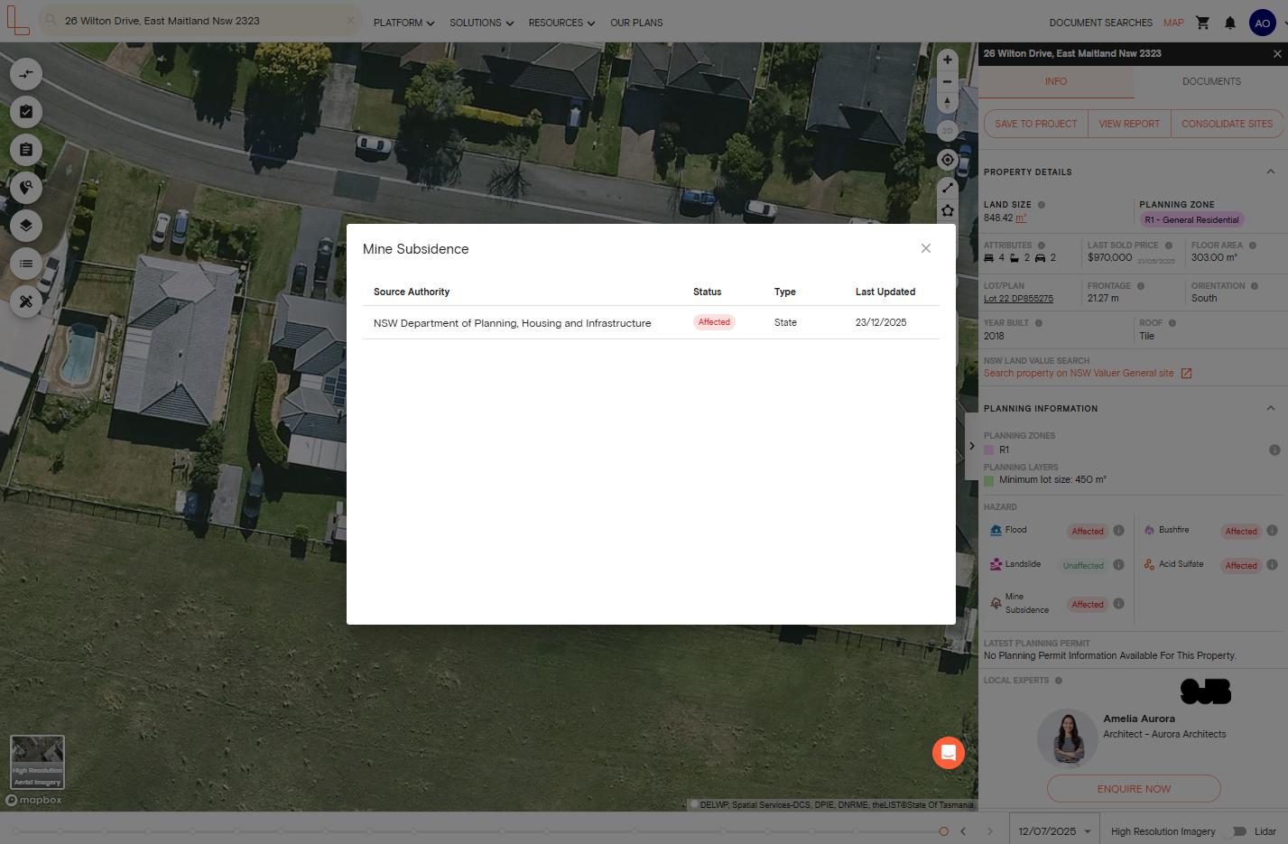Click the Last Updated column header
This screenshot has width=1288, height=844.
tap(885, 292)
